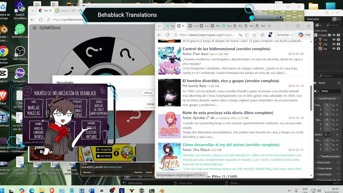Toggle eye on first Cul row
343x193 pixels.
(334, 40)
